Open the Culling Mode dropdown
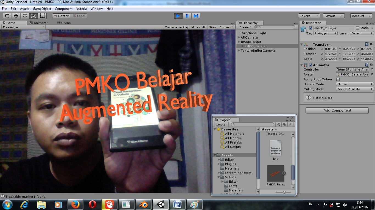 [355, 89]
